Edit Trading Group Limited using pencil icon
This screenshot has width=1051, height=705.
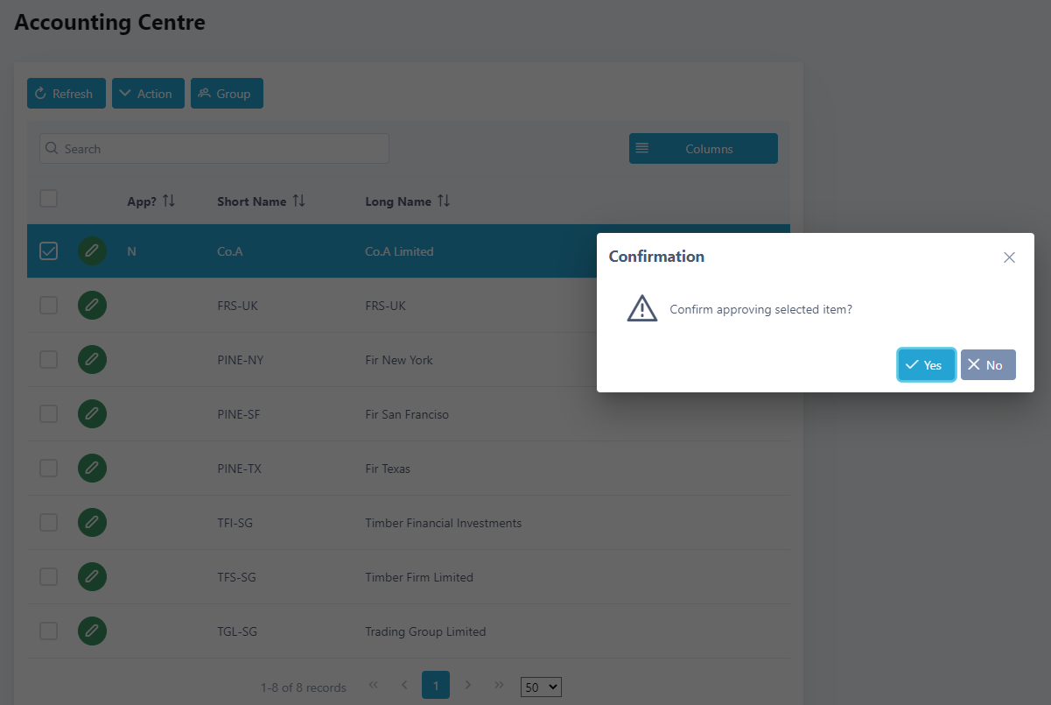pos(92,631)
